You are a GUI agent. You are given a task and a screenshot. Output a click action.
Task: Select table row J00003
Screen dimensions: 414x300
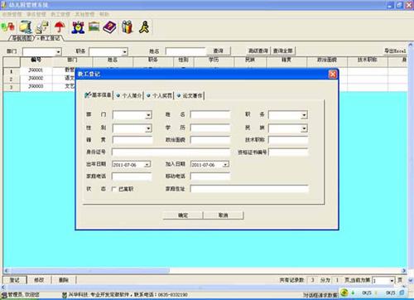pyautogui.click(x=36, y=87)
